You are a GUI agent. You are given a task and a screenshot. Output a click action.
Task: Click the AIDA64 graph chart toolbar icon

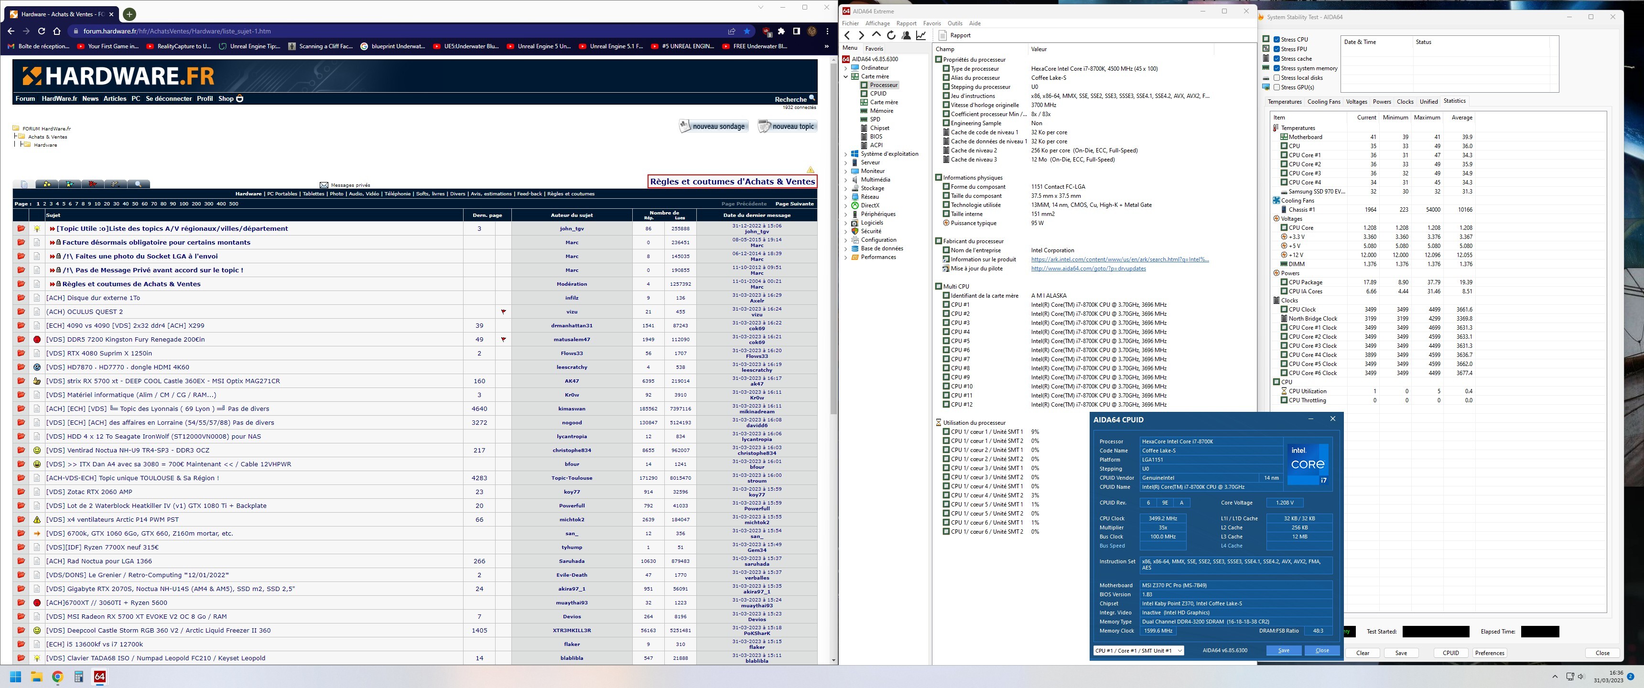(921, 36)
